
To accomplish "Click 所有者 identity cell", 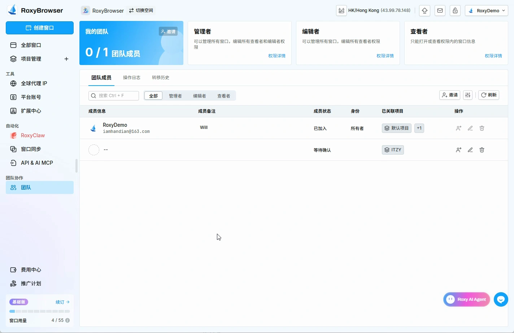I will pyautogui.click(x=357, y=128).
